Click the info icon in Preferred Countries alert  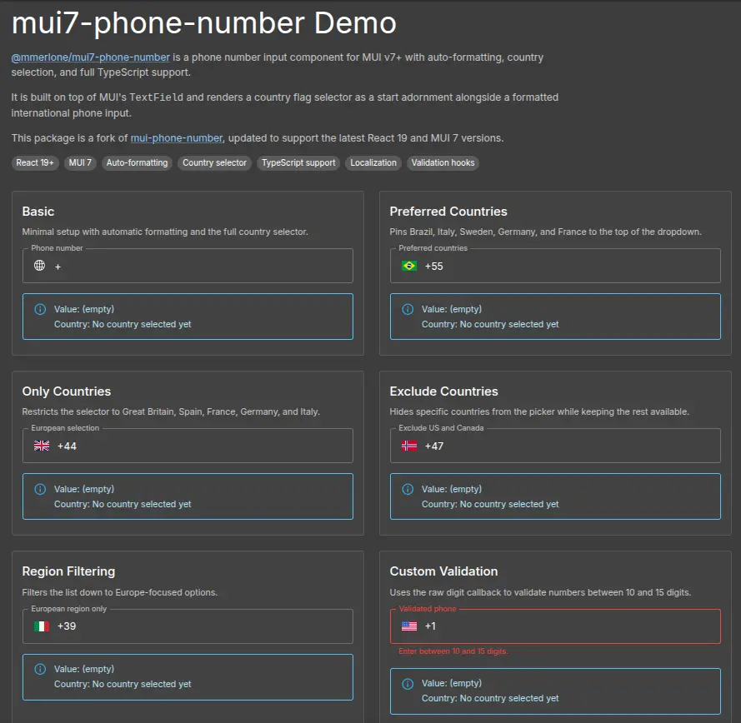[x=408, y=309]
